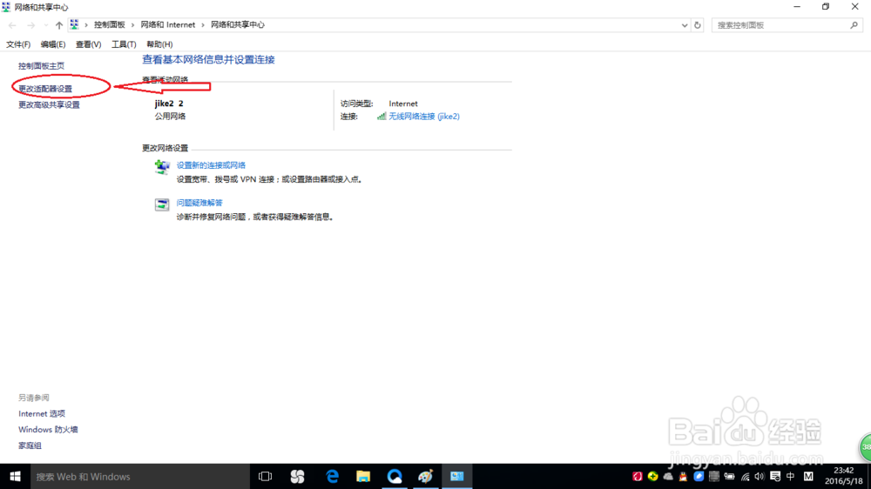Viewport: 871px width, 489px height.
Task: Click the volume speaker tray icon
Action: 760,477
